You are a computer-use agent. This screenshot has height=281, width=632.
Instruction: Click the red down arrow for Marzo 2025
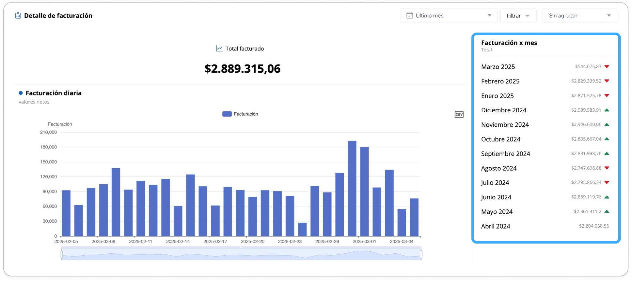pyautogui.click(x=607, y=66)
